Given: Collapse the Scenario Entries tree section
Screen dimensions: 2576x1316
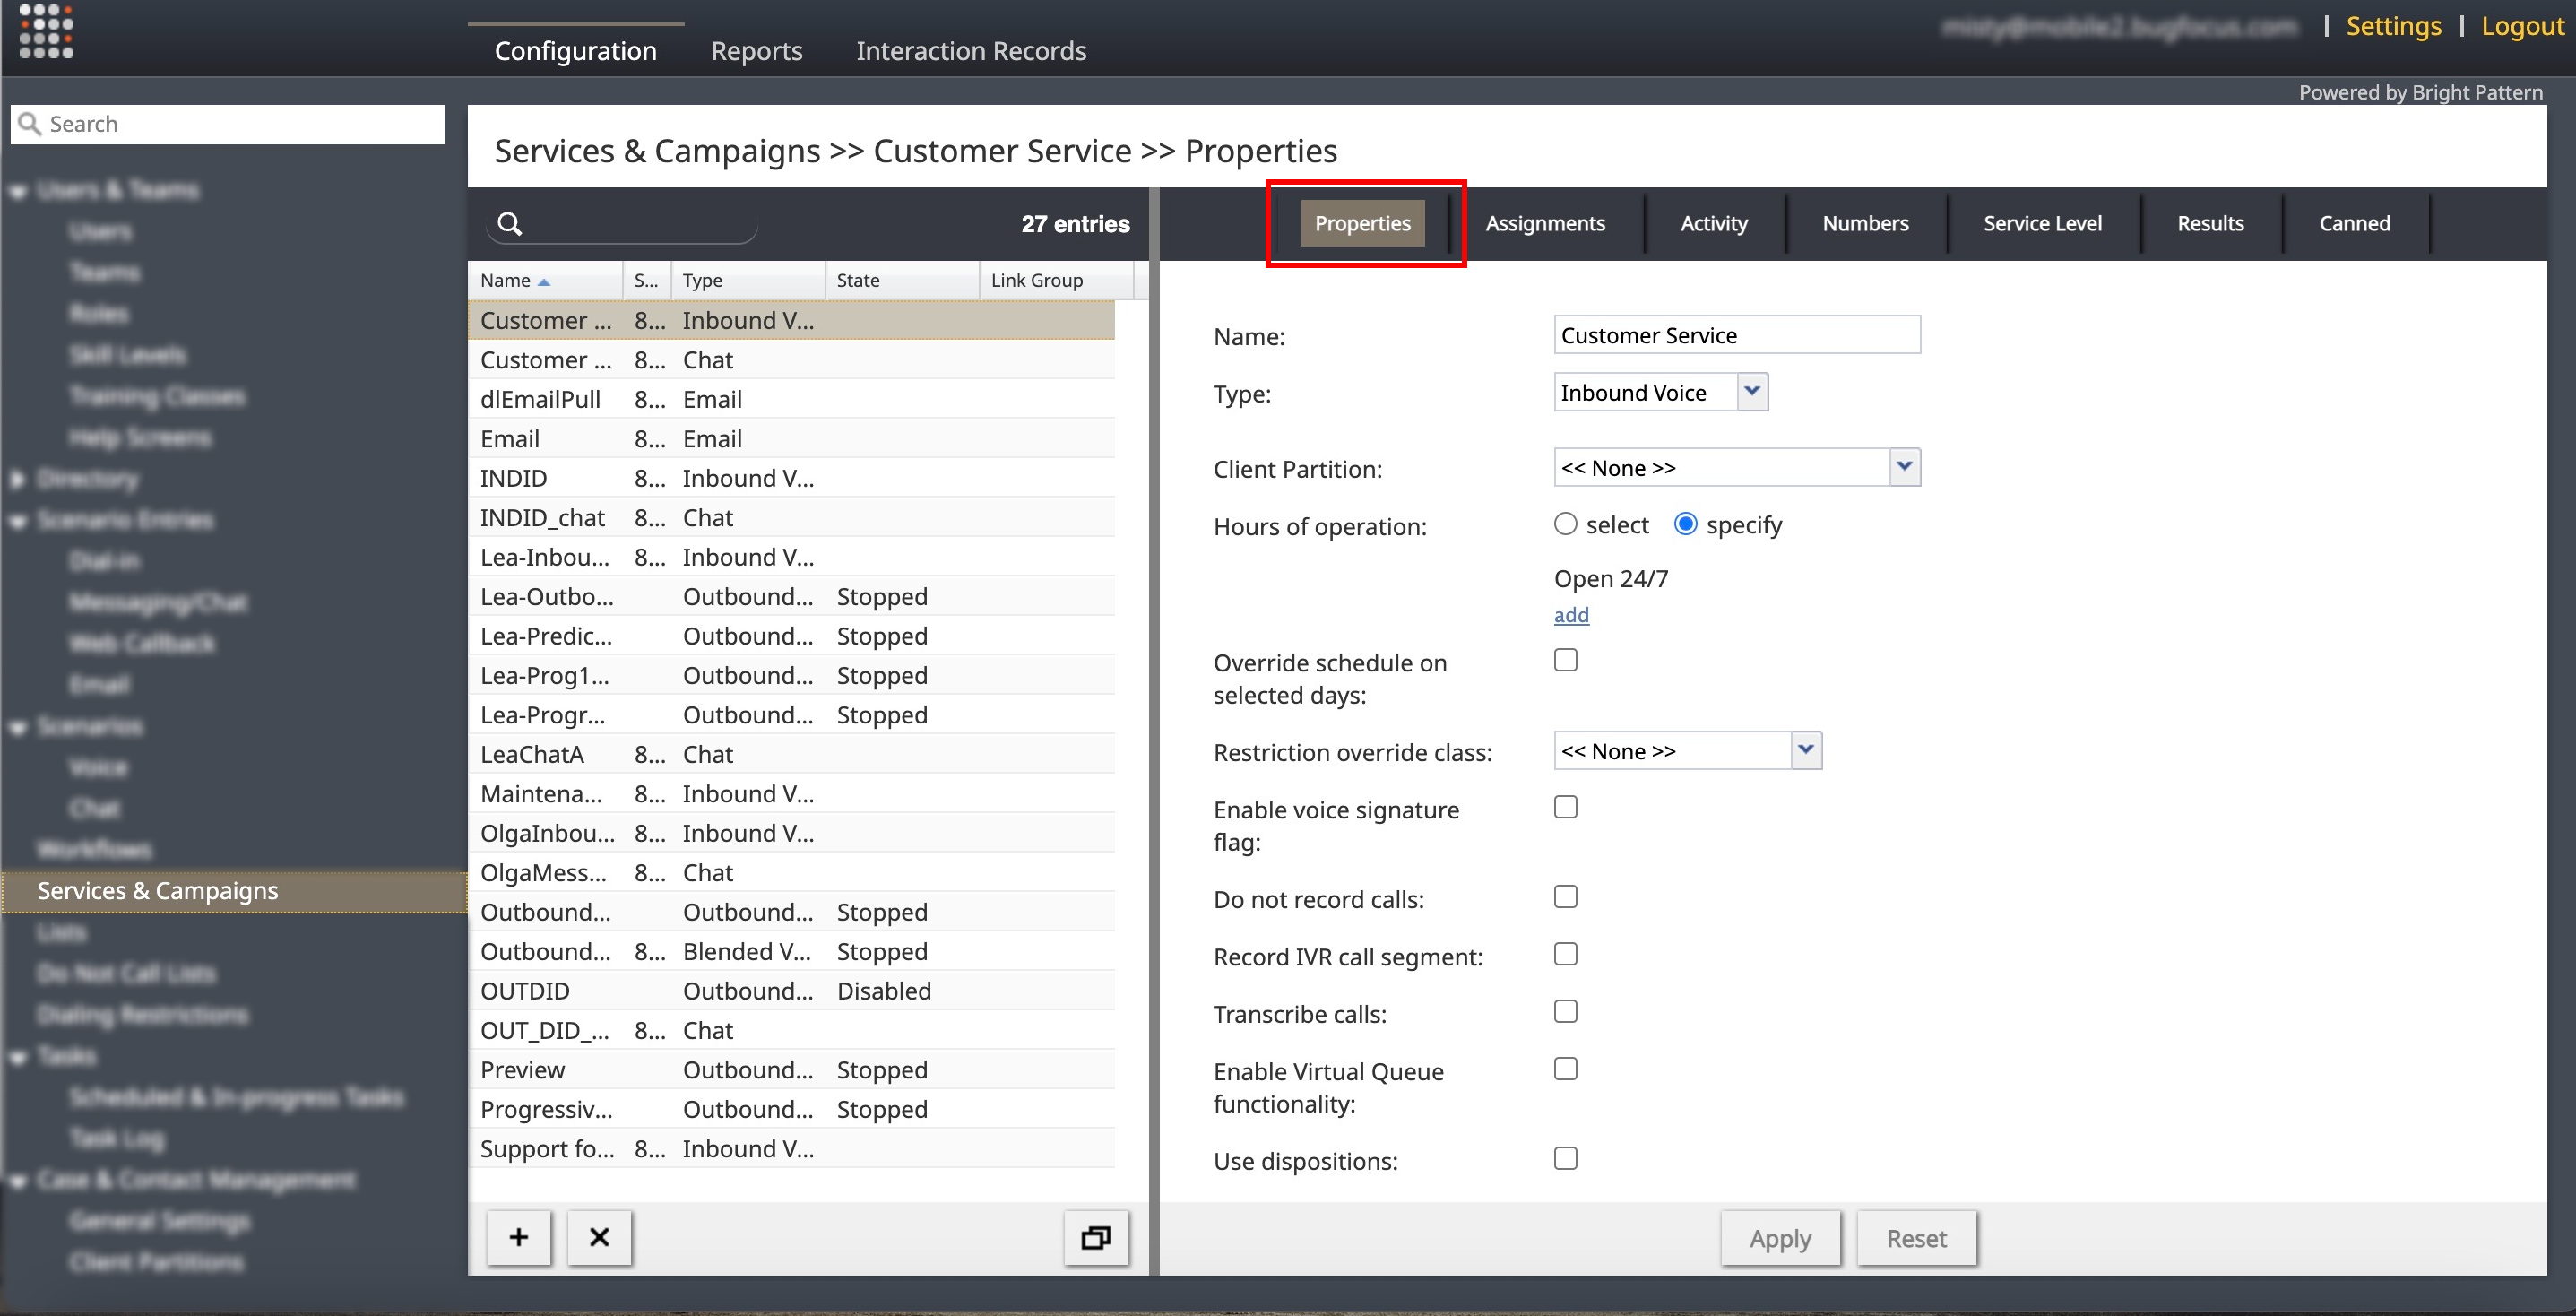Looking at the screenshot, I should click(x=18, y=521).
